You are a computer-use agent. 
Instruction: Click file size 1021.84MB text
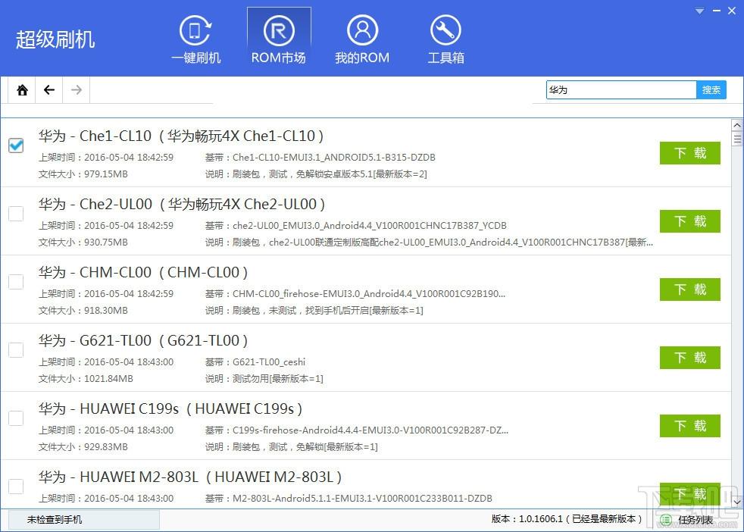[108, 379]
